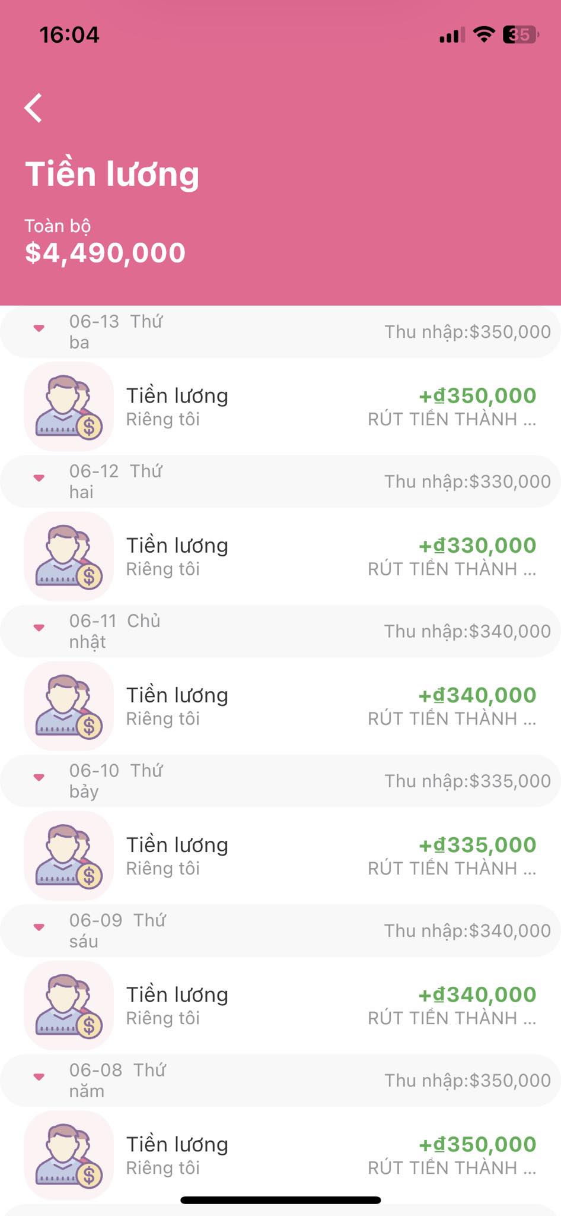
Task: Tap salary avatar icon for 06-08 entry
Action: 69,1155
